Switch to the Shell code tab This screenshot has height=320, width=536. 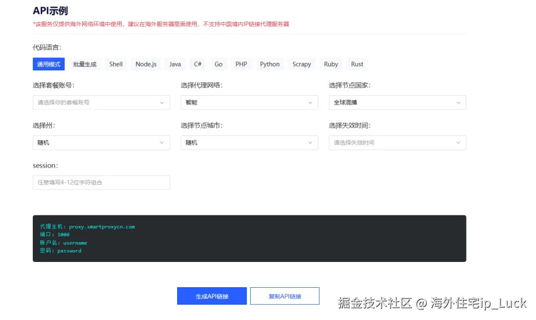(x=116, y=64)
